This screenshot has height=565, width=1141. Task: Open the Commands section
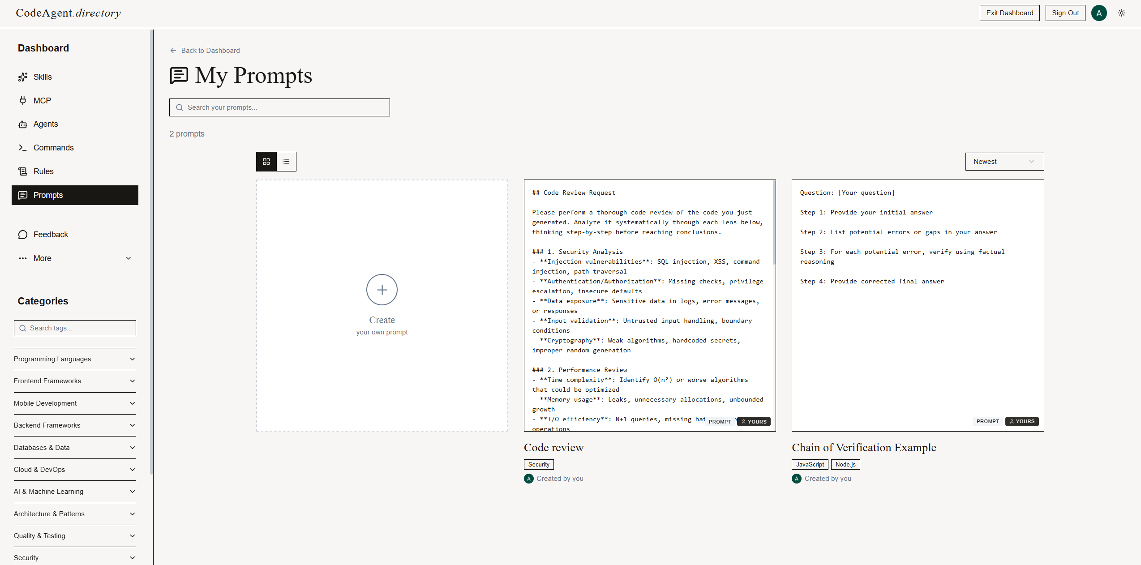pos(54,147)
